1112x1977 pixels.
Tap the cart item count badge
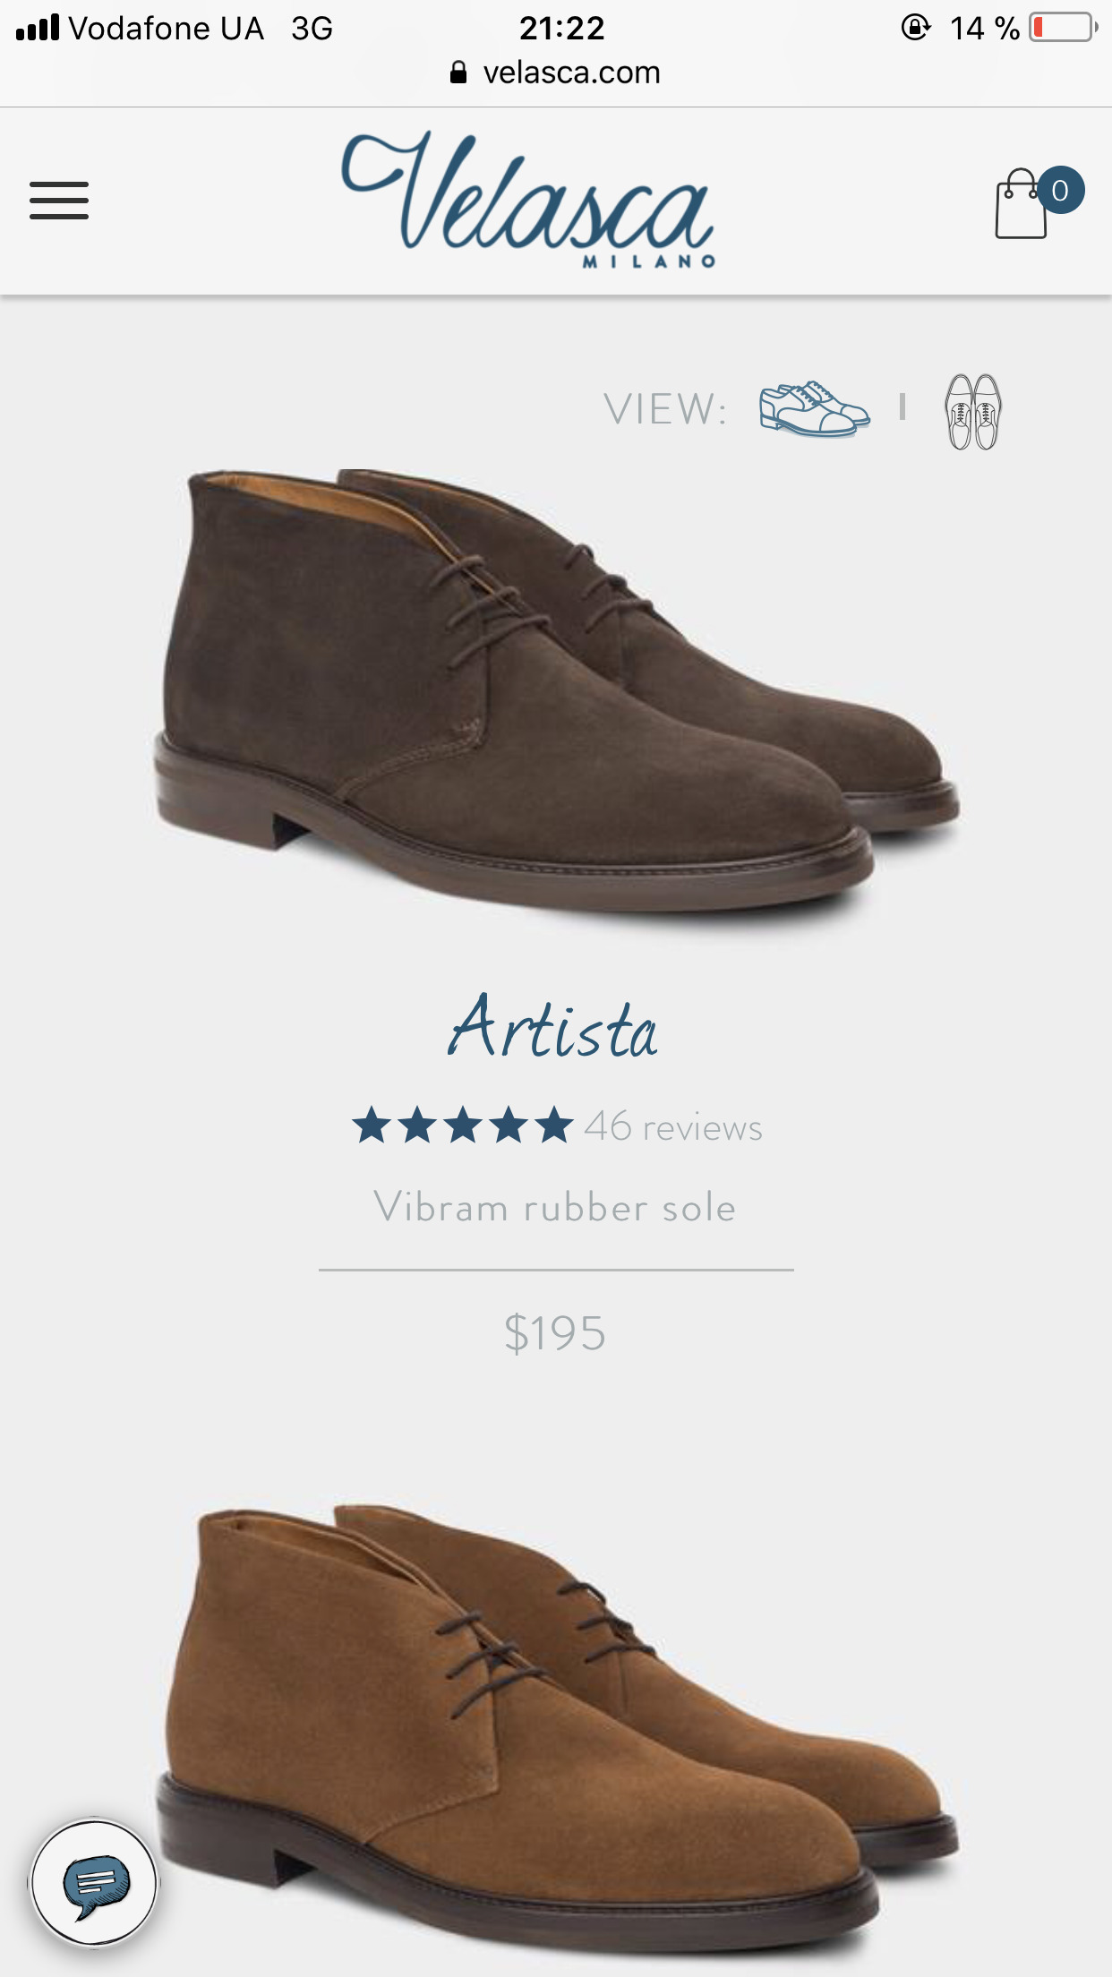(x=1061, y=190)
